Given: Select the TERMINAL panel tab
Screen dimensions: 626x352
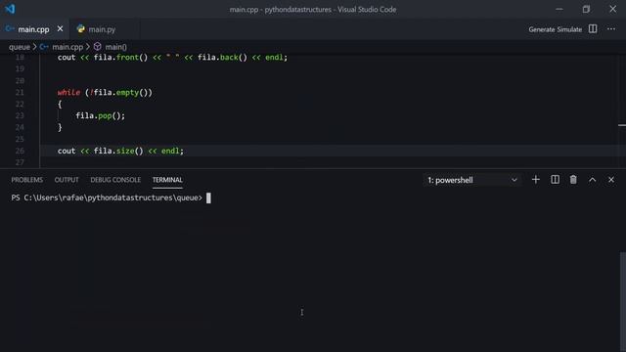Looking at the screenshot, I should coord(167,180).
